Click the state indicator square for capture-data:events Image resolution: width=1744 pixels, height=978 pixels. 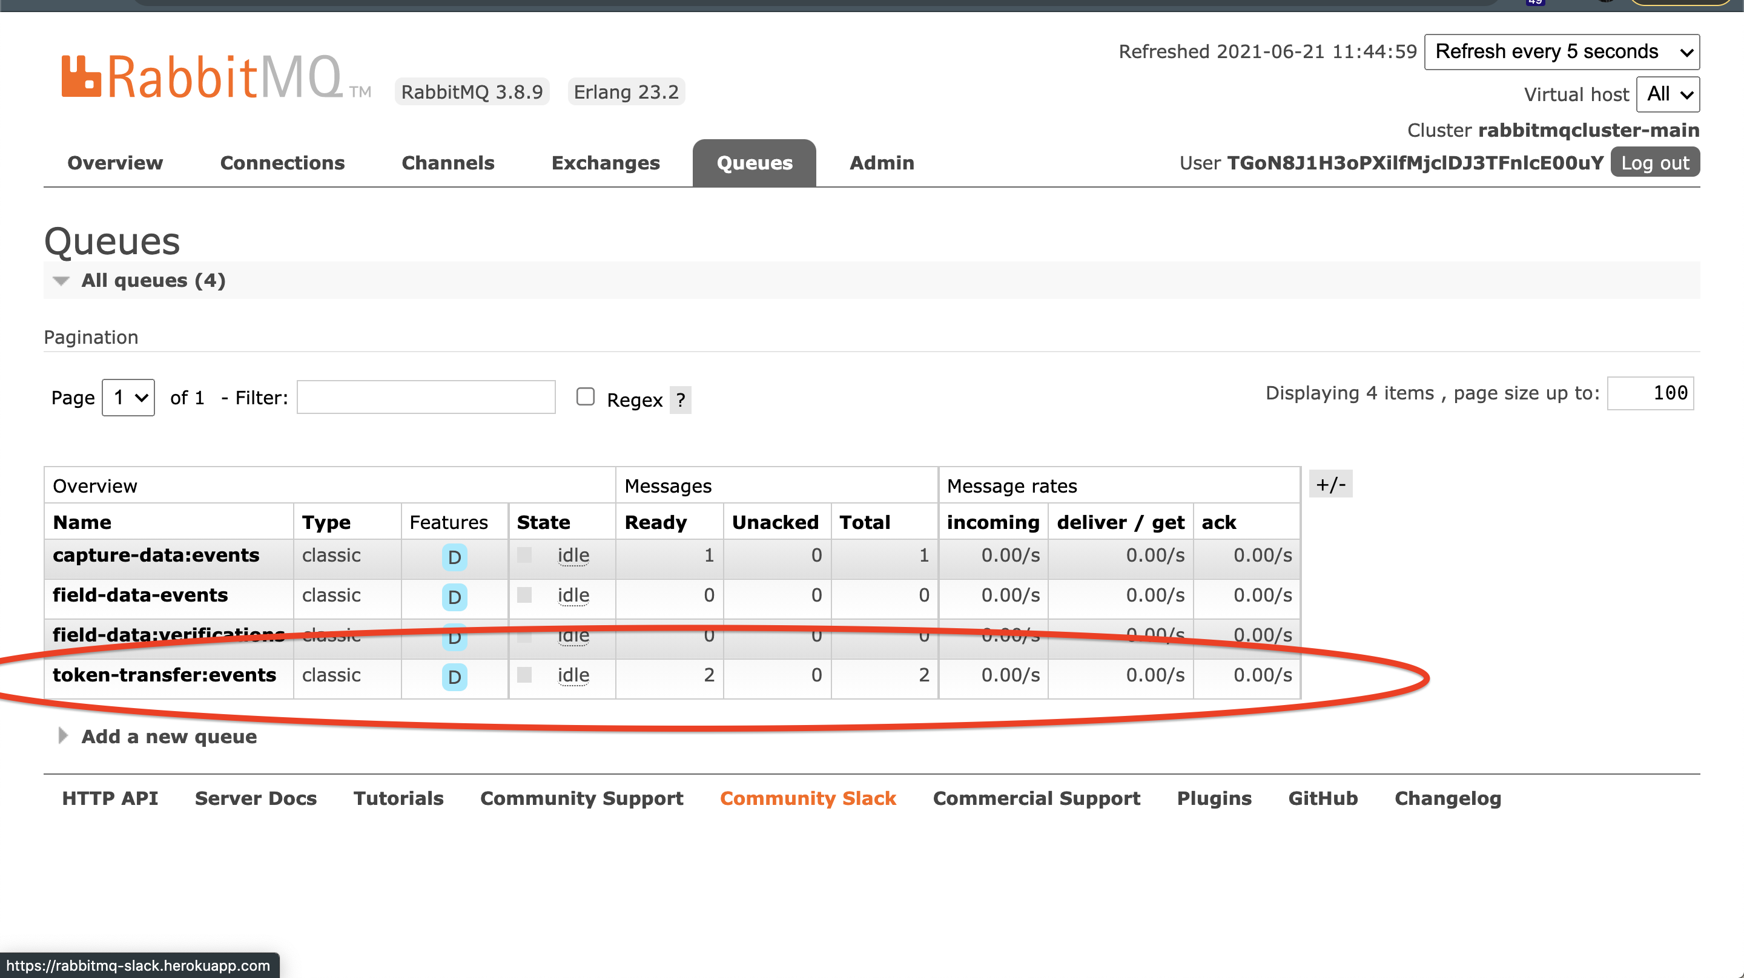524,555
